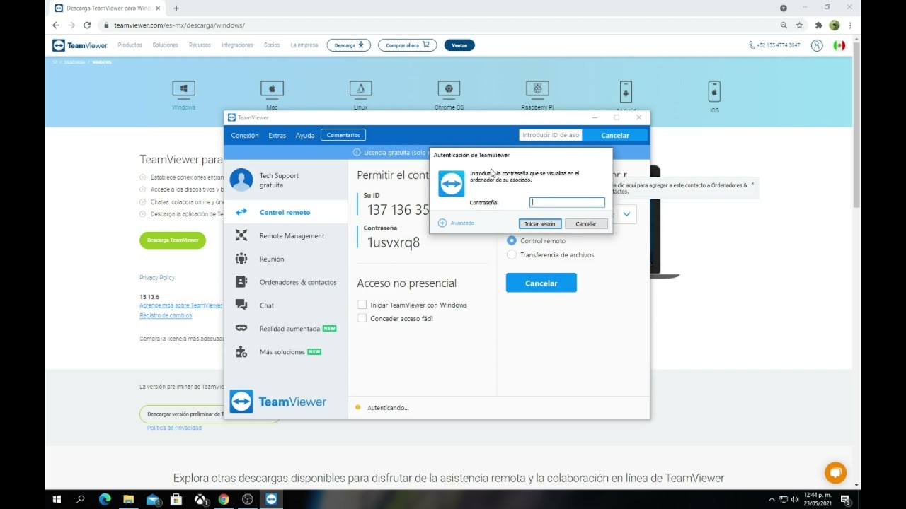Viewport: 906px width, 509px height.
Task: Reload the browser page
Action: coord(87,25)
